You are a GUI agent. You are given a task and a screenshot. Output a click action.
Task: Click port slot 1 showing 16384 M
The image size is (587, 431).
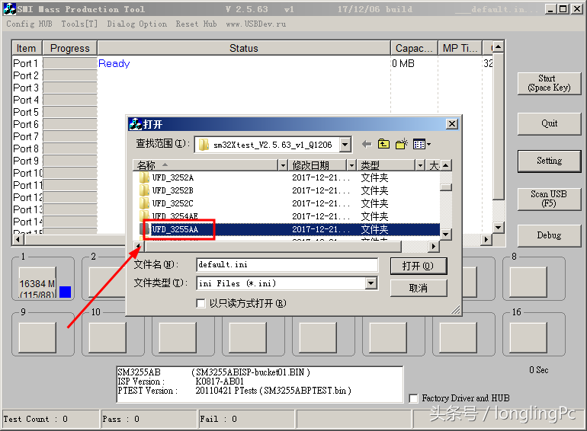coord(37,283)
